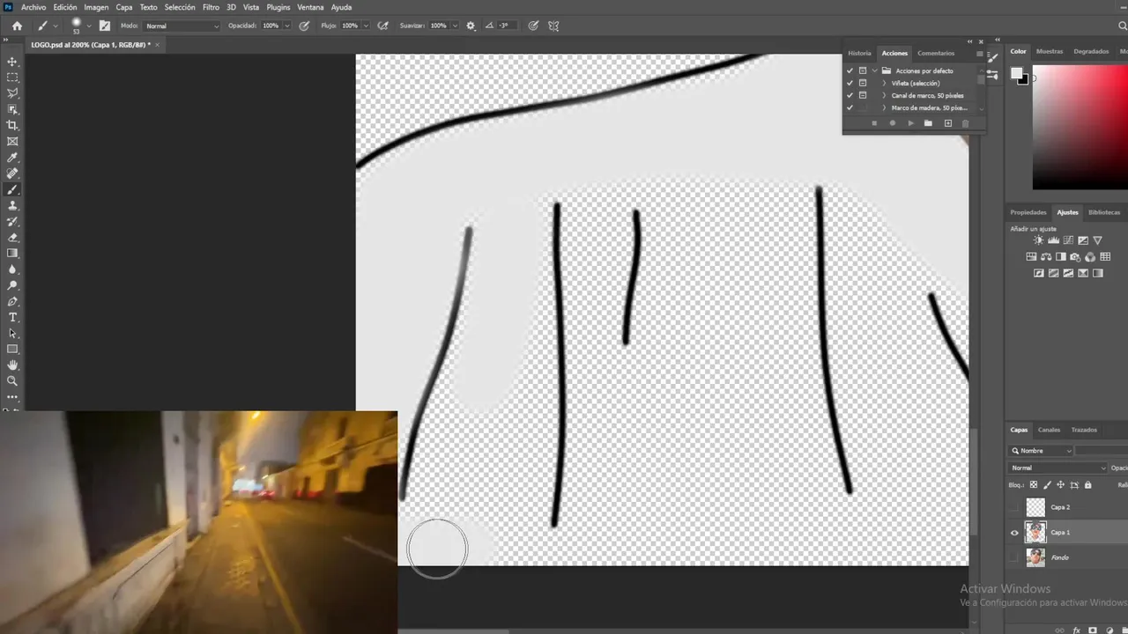Select the Eraser tool
This screenshot has width=1128, height=634.
[12, 237]
